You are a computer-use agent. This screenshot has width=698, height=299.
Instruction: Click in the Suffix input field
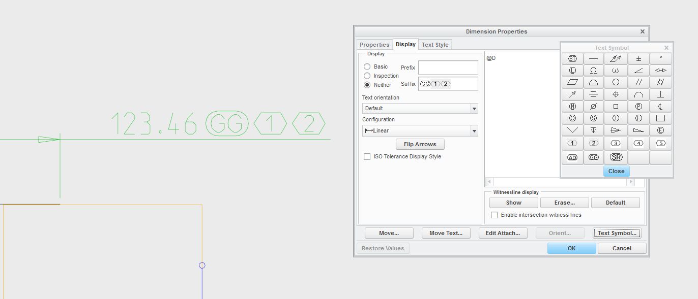point(448,84)
